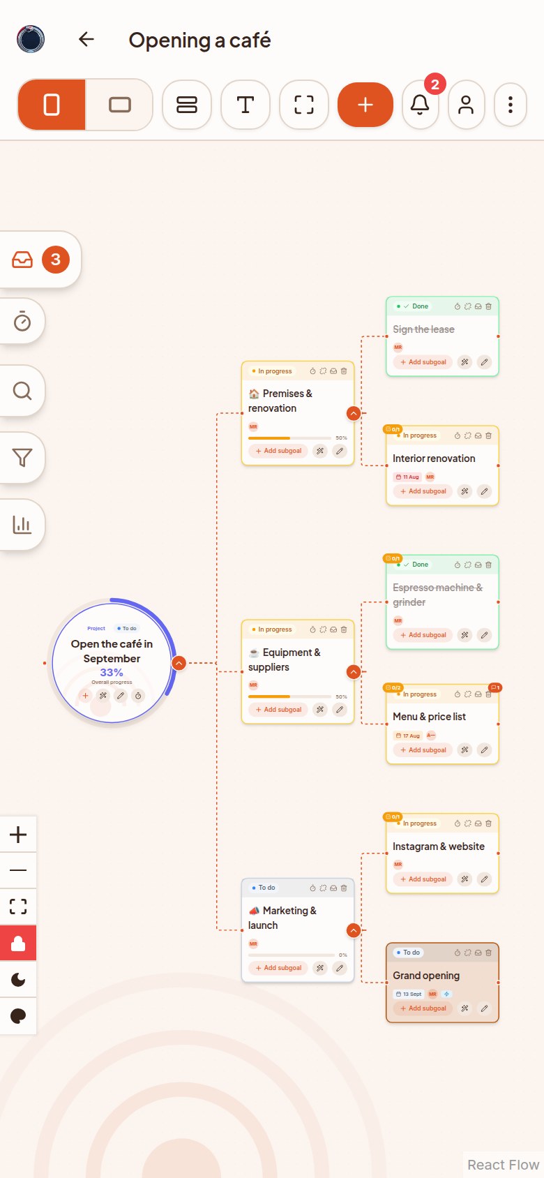Viewport: 544px width, 1178px height.
Task: Open 13 Sept date on Grand opening
Action: [x=409, y=994]
